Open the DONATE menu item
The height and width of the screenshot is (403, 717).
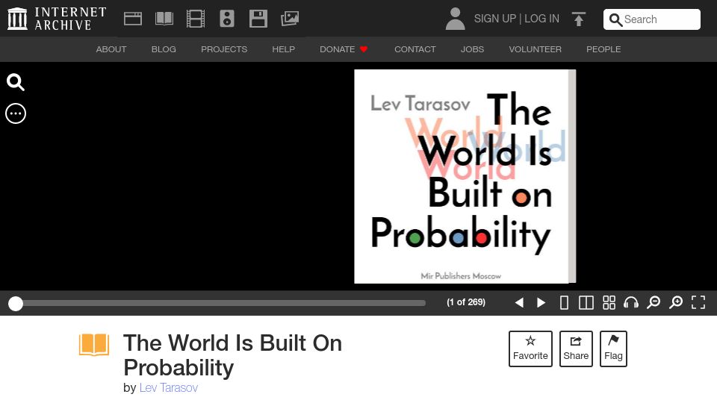click(344, 49)
